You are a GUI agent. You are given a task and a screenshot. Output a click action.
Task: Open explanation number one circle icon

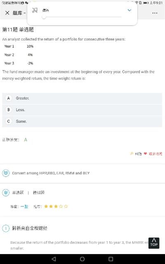(6, 229)
